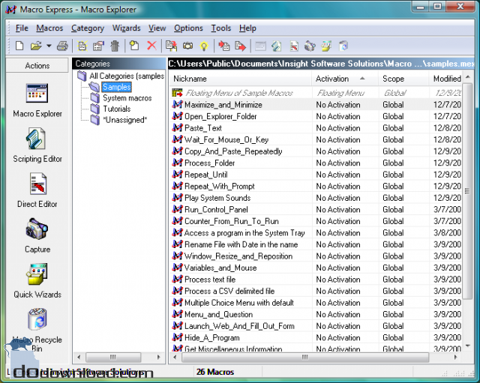Open the Macros menu
480x383 pixels.
[x=49, y=28]
